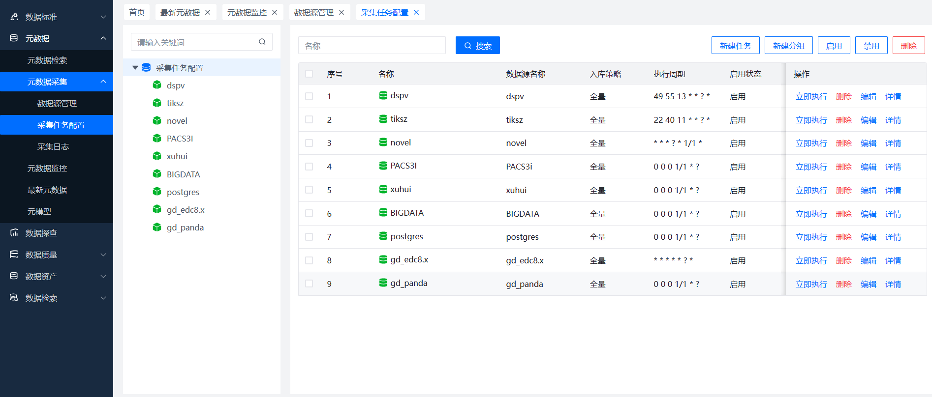The width and height of the screenshot is (932, 397).
Task: Open 元数据检索 in the sidebar
Action: (47, 60)
